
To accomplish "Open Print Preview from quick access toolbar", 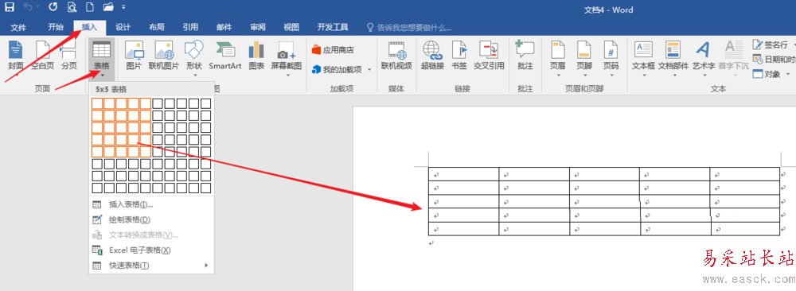I will pyautogui.click(x=72, y=7).
